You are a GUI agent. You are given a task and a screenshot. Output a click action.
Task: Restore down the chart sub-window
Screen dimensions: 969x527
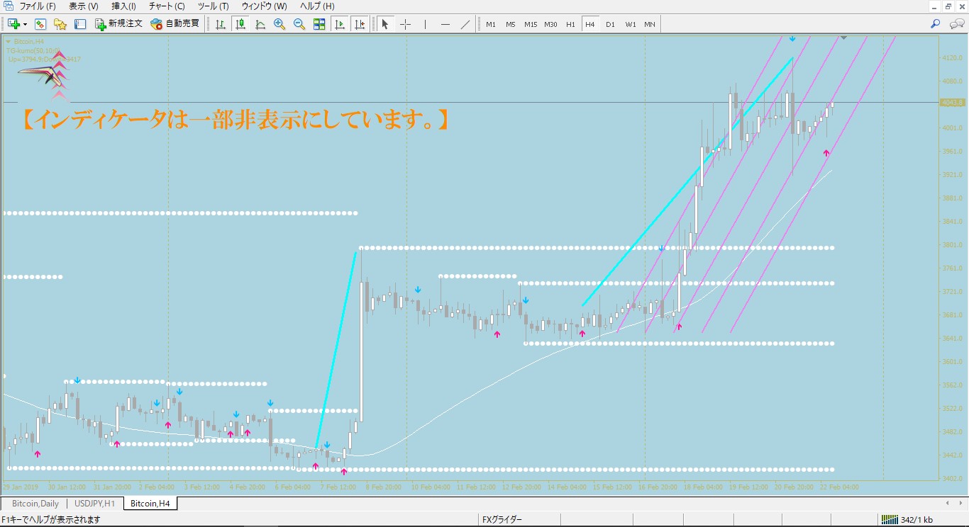tap(948, 6)
